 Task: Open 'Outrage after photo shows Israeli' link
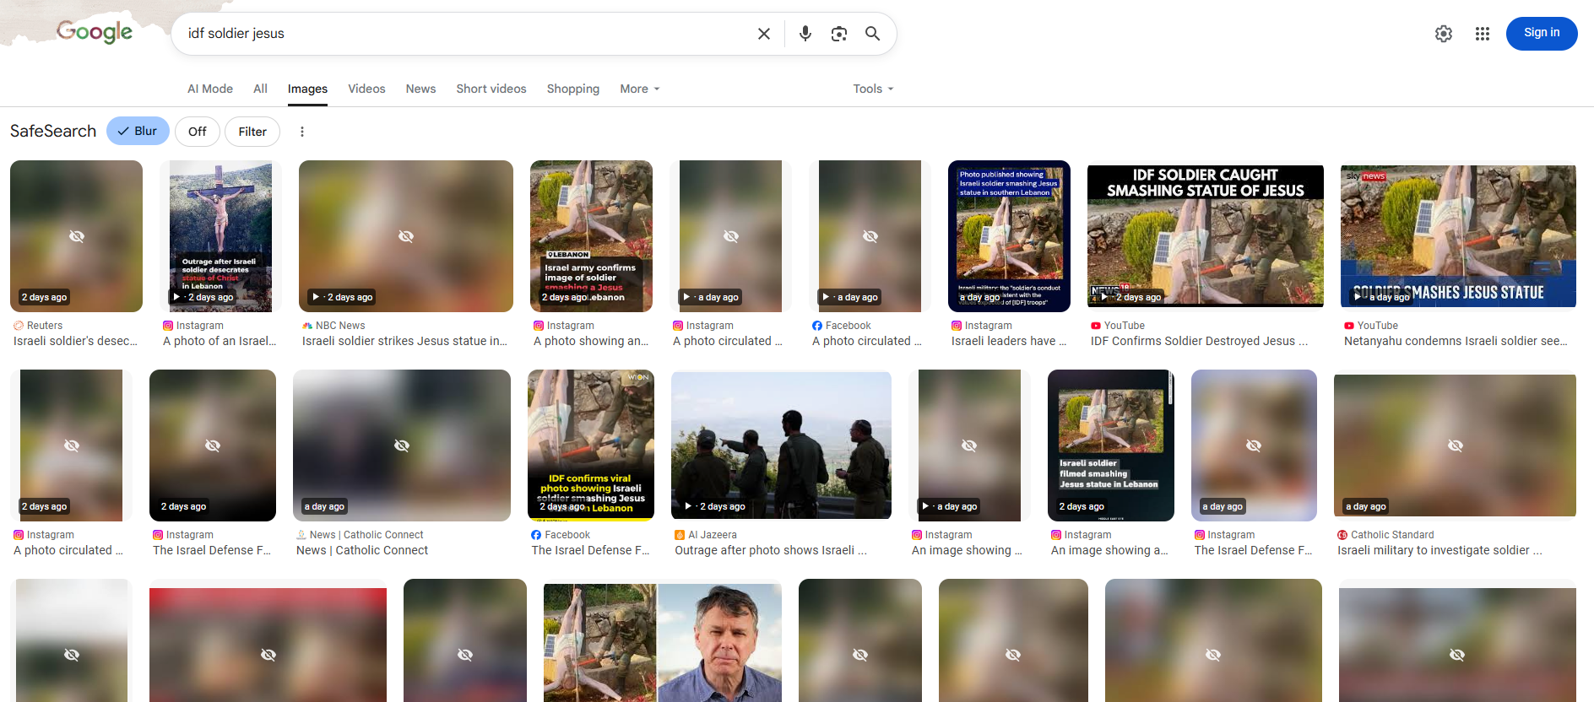[771, 550]
